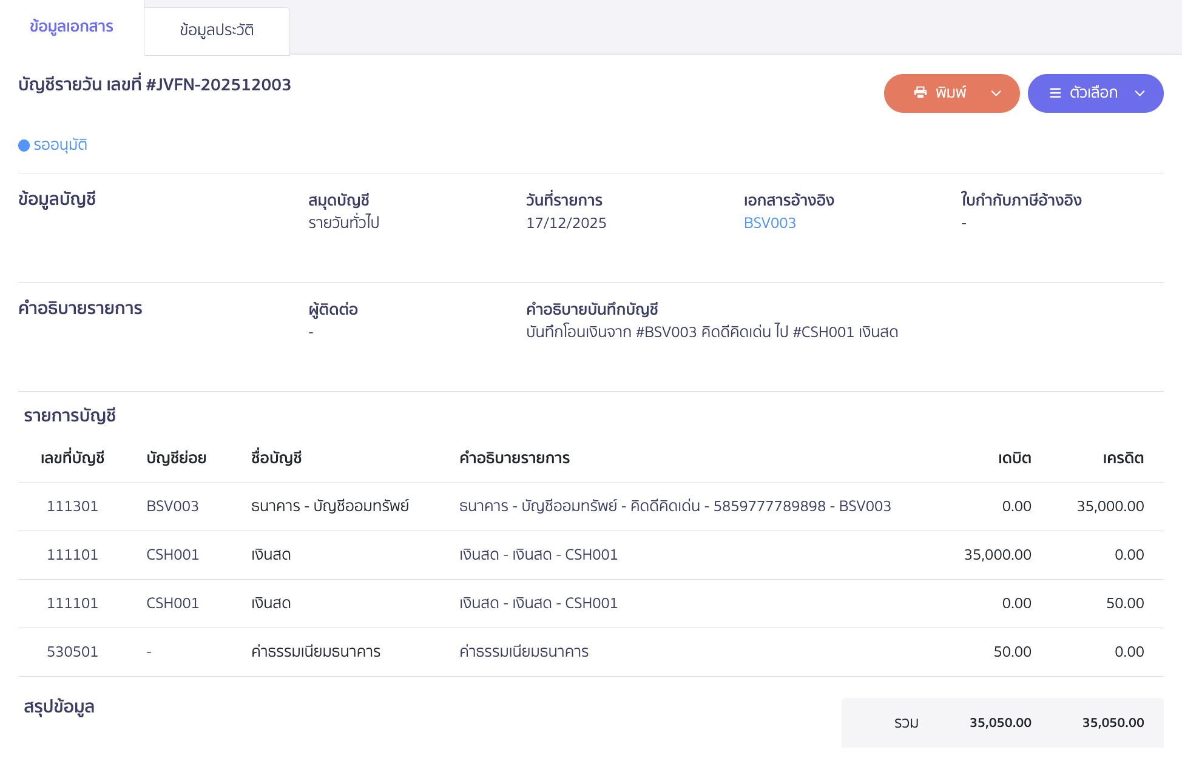The image size is (1182, 764).
Task: Click the 50.00 credit cash entry
Action: [1124, 603]
